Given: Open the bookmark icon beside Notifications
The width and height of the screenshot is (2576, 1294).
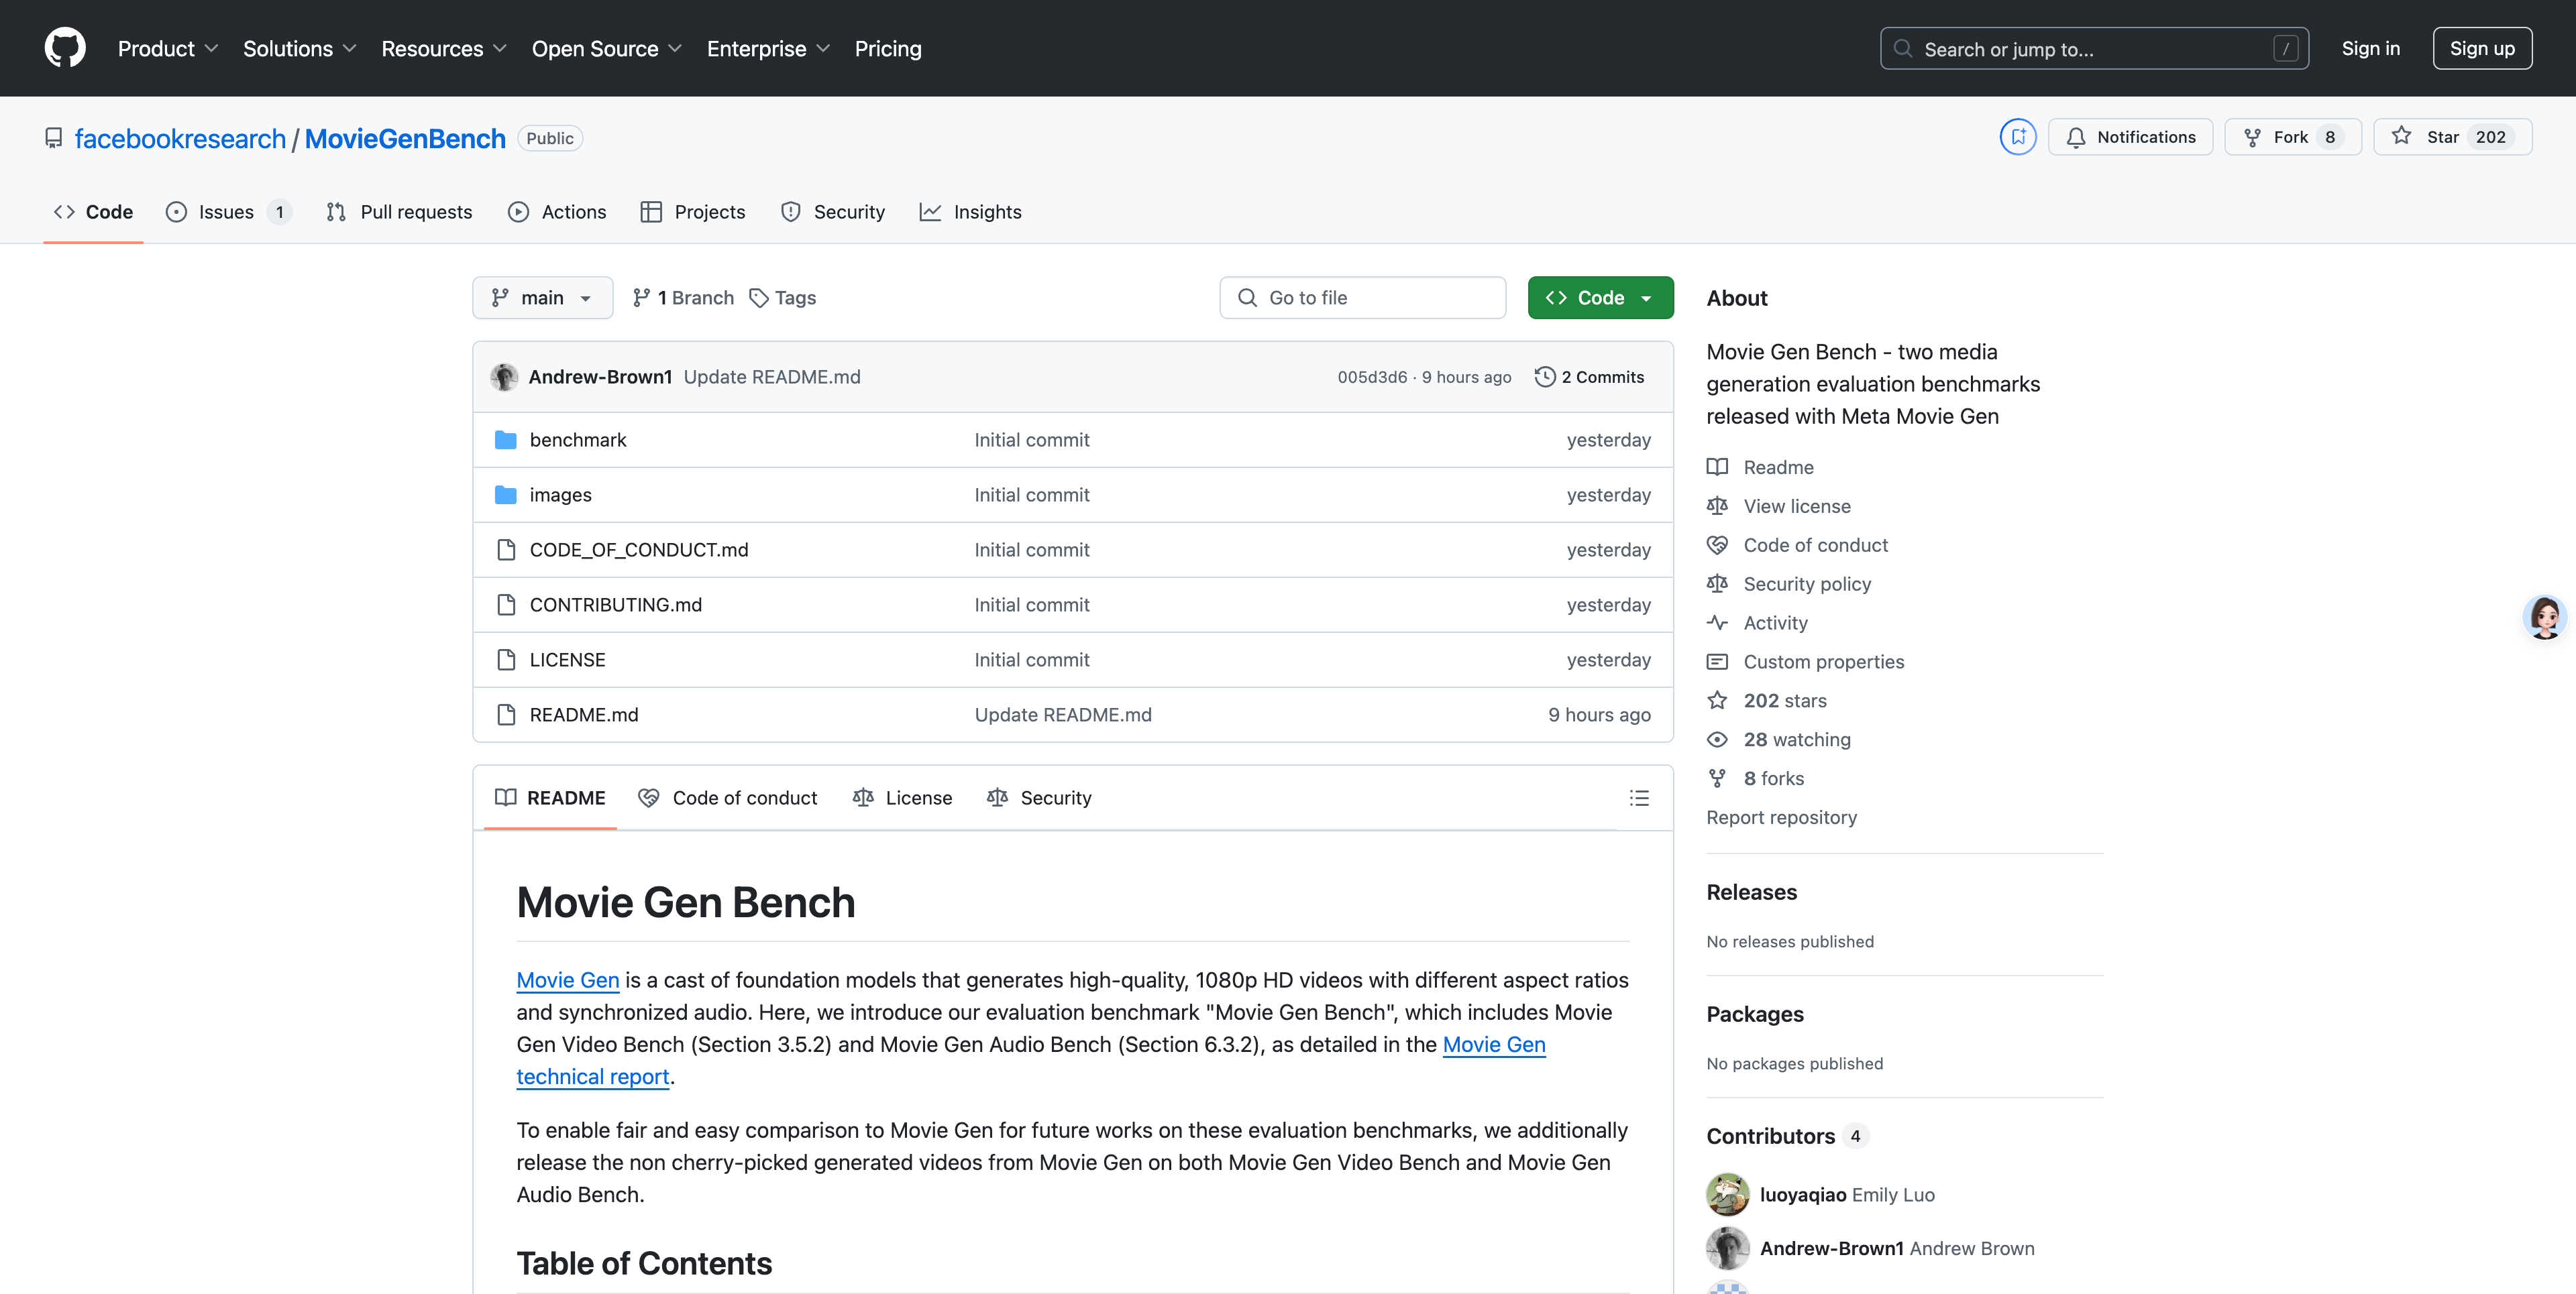Looking at the screenshot, I should tap(2018, 137).
